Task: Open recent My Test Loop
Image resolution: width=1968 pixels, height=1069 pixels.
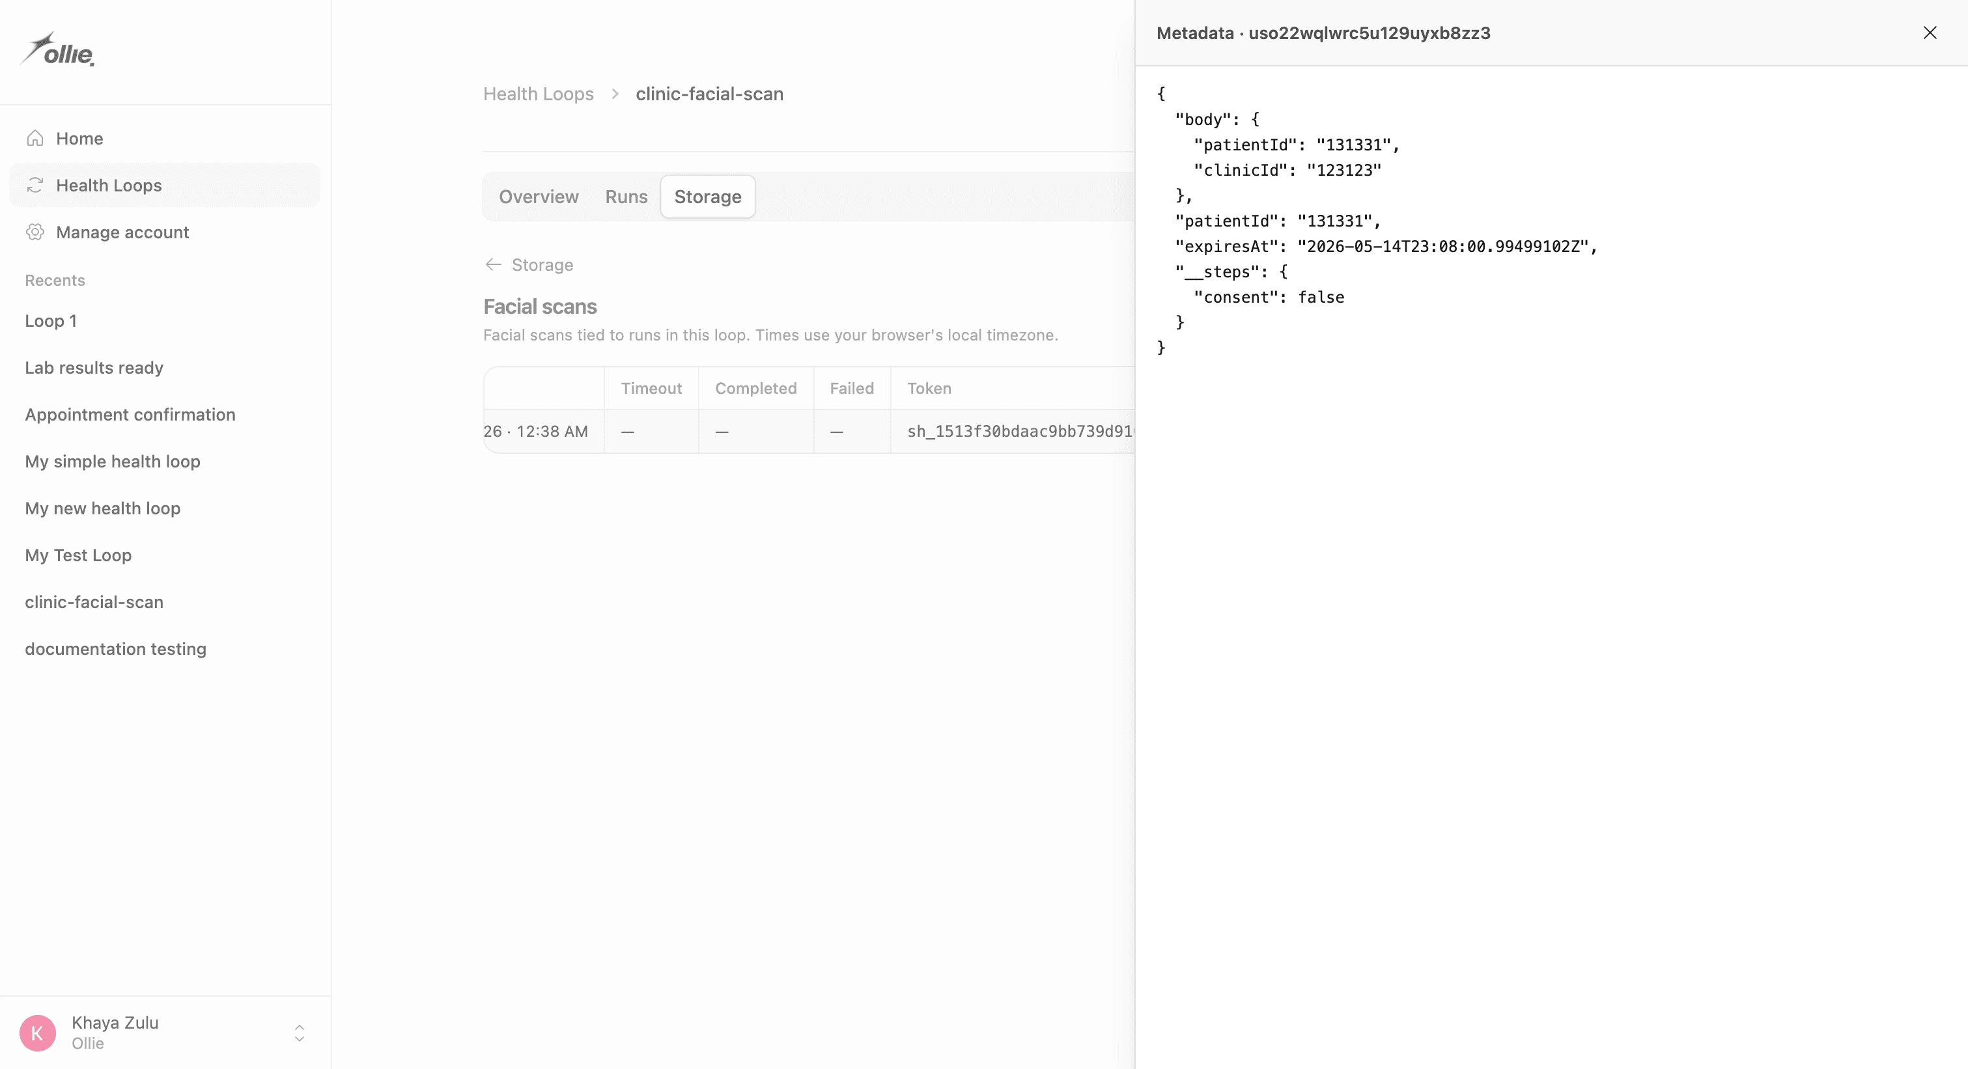Action: (x=78, y=555)
